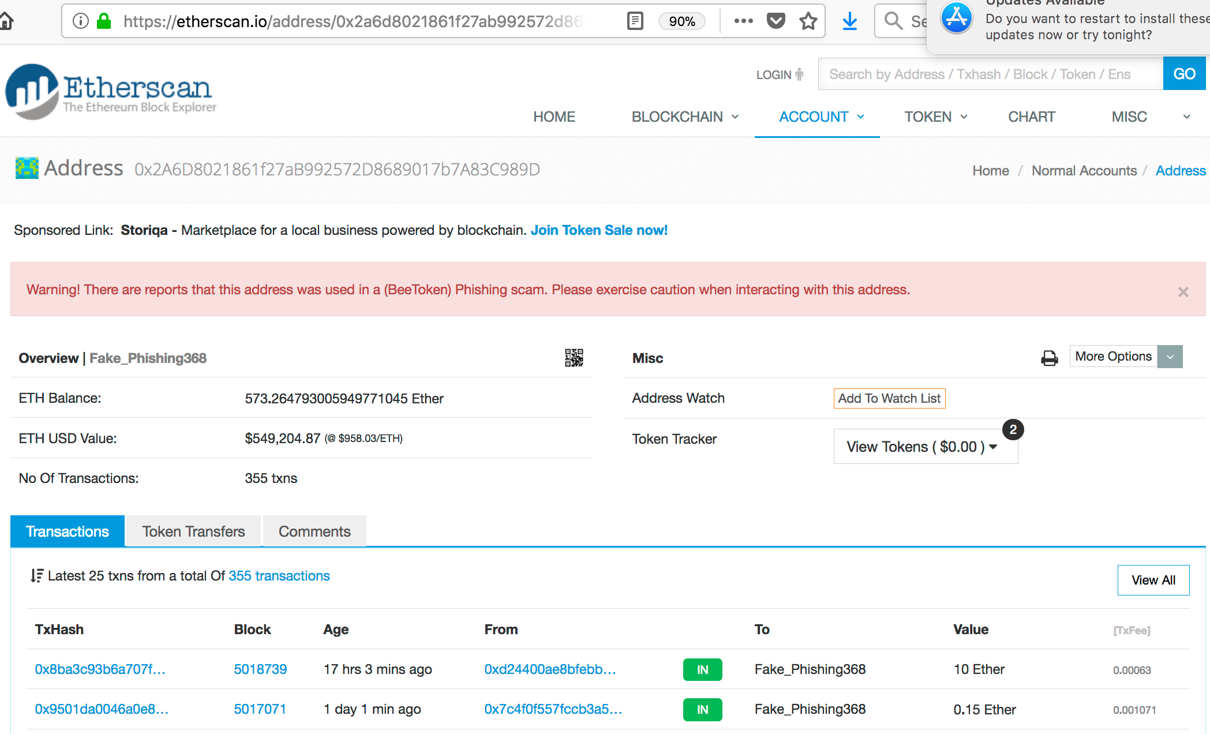
Task: Click the token count badge 2
Action: pos(1013,430)
